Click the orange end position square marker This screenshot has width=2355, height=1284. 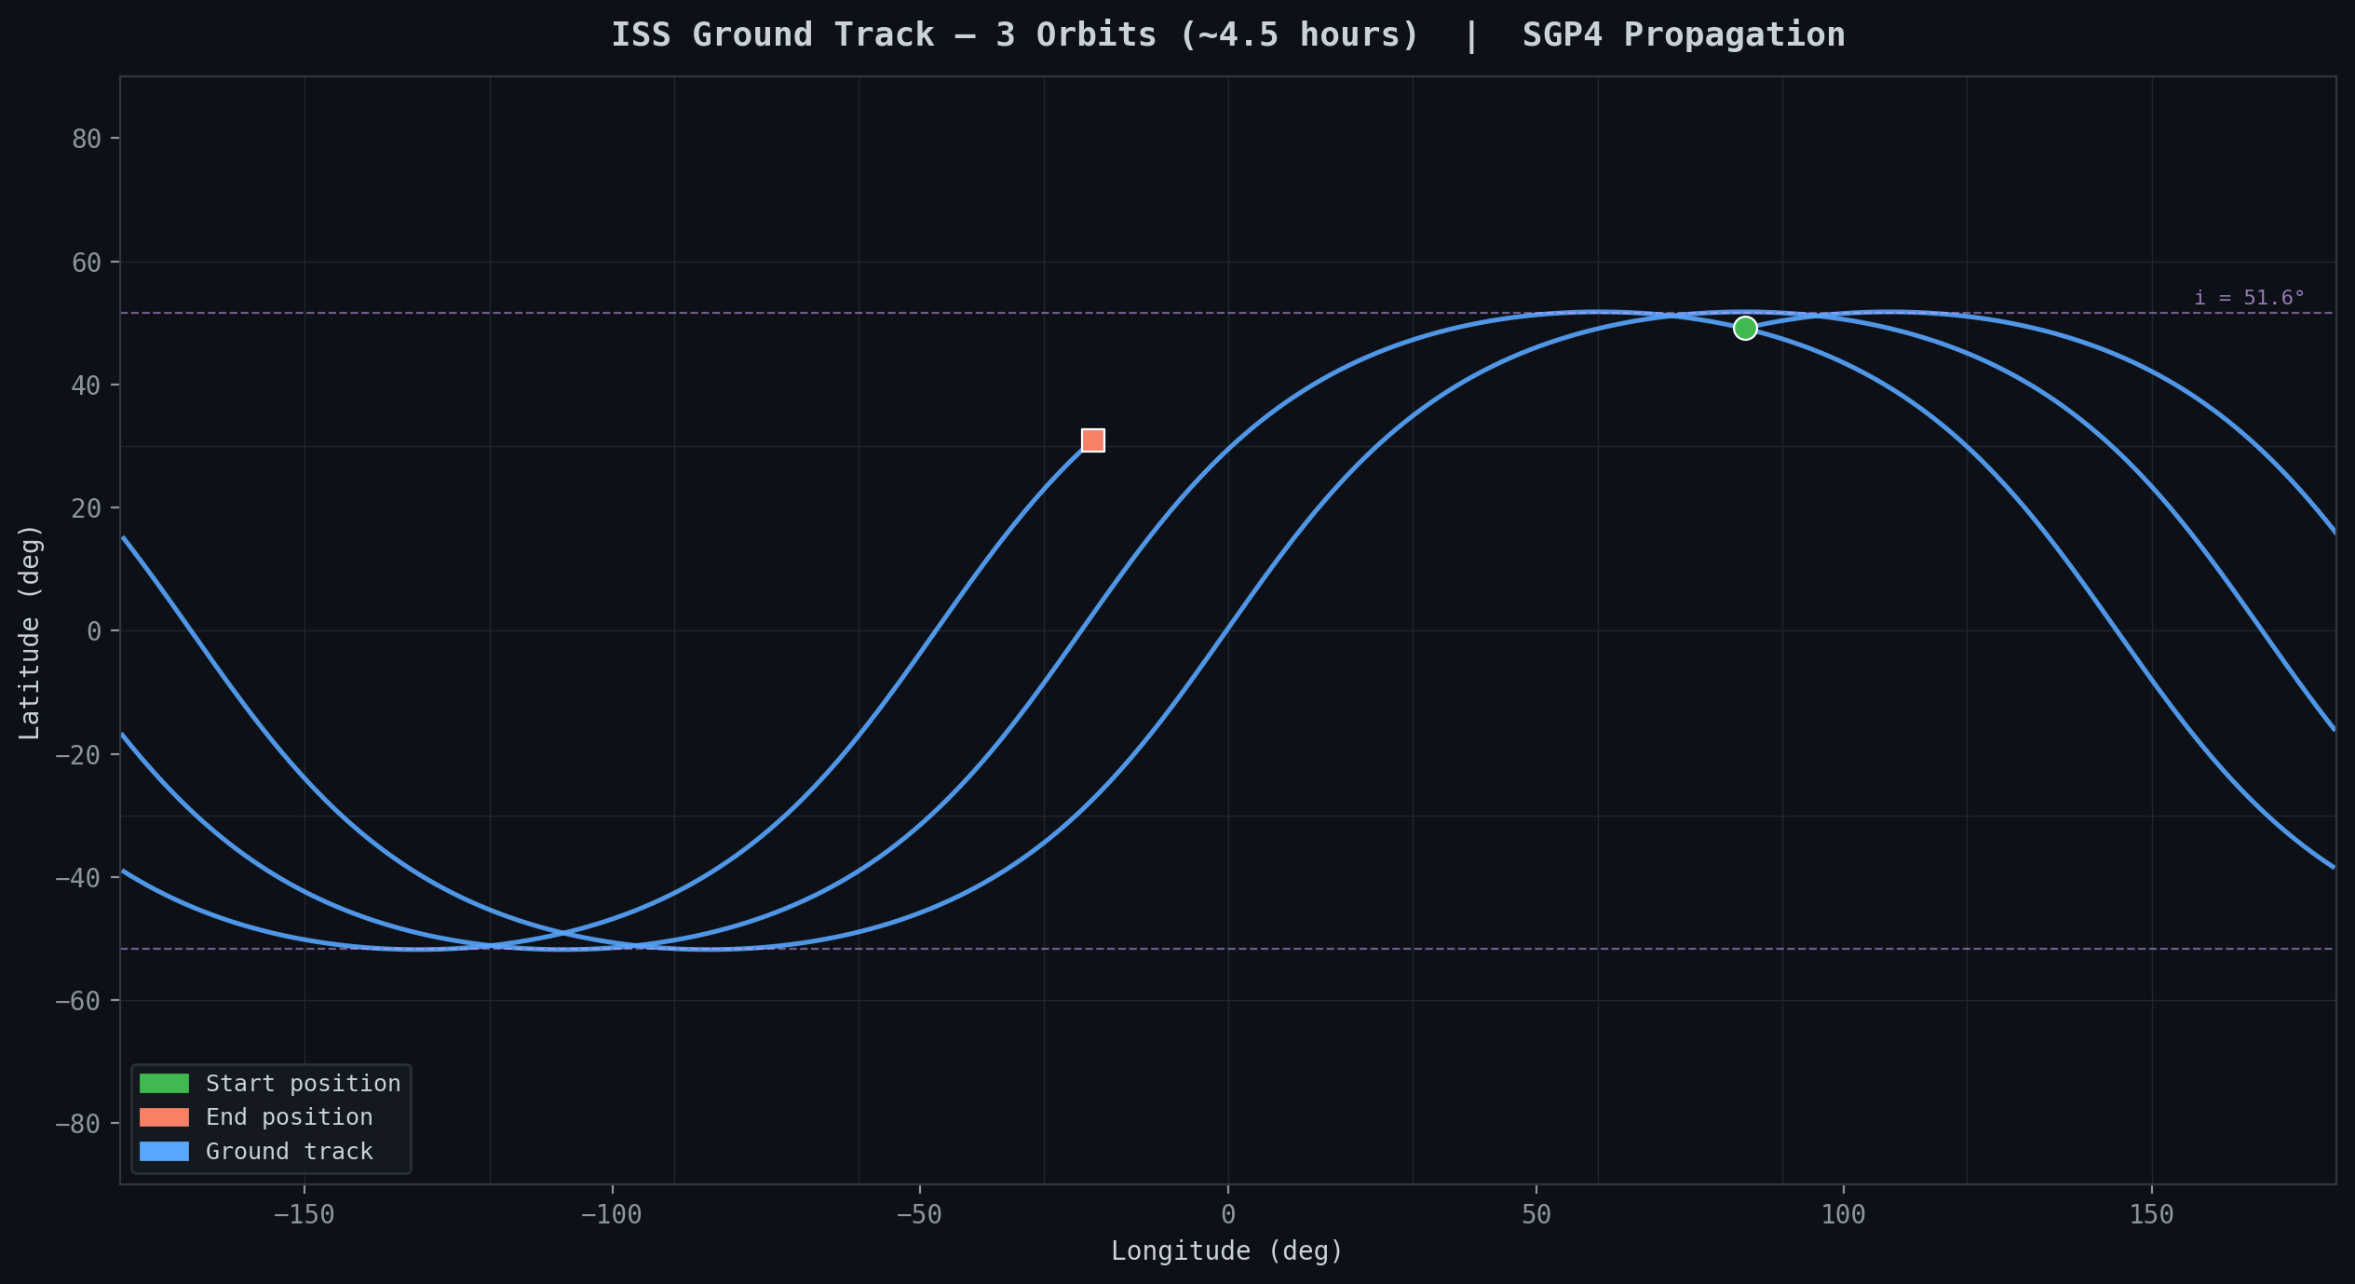point(1092,440)
